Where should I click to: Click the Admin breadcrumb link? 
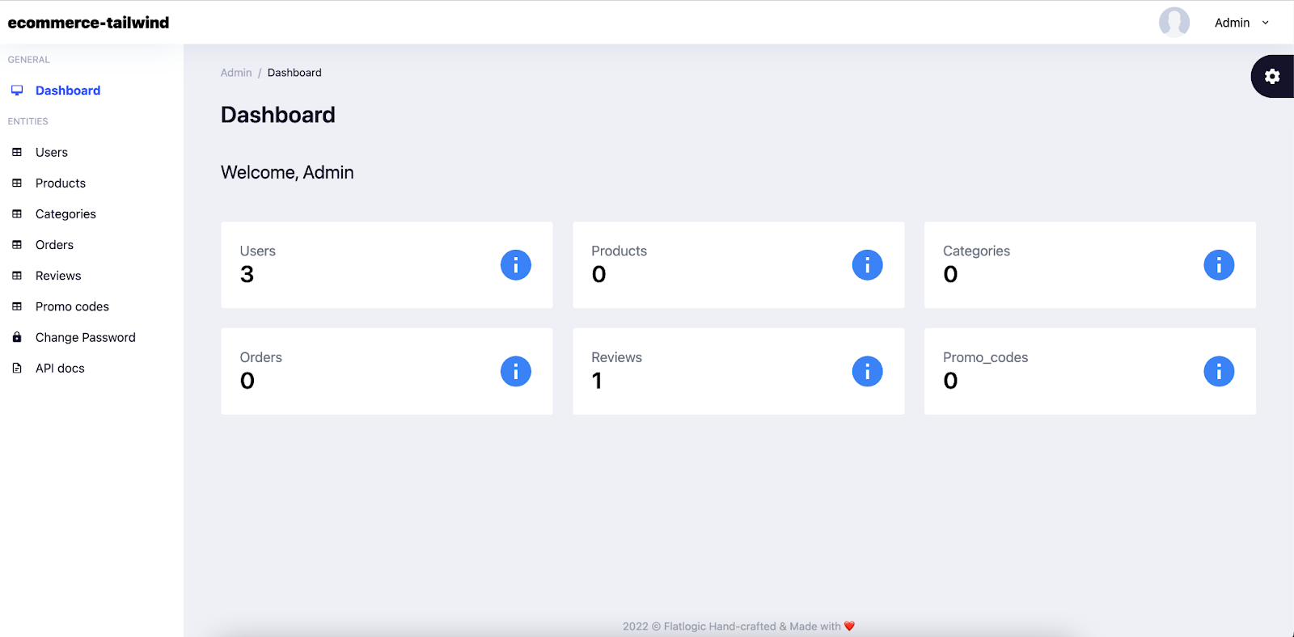coord(236,73)
